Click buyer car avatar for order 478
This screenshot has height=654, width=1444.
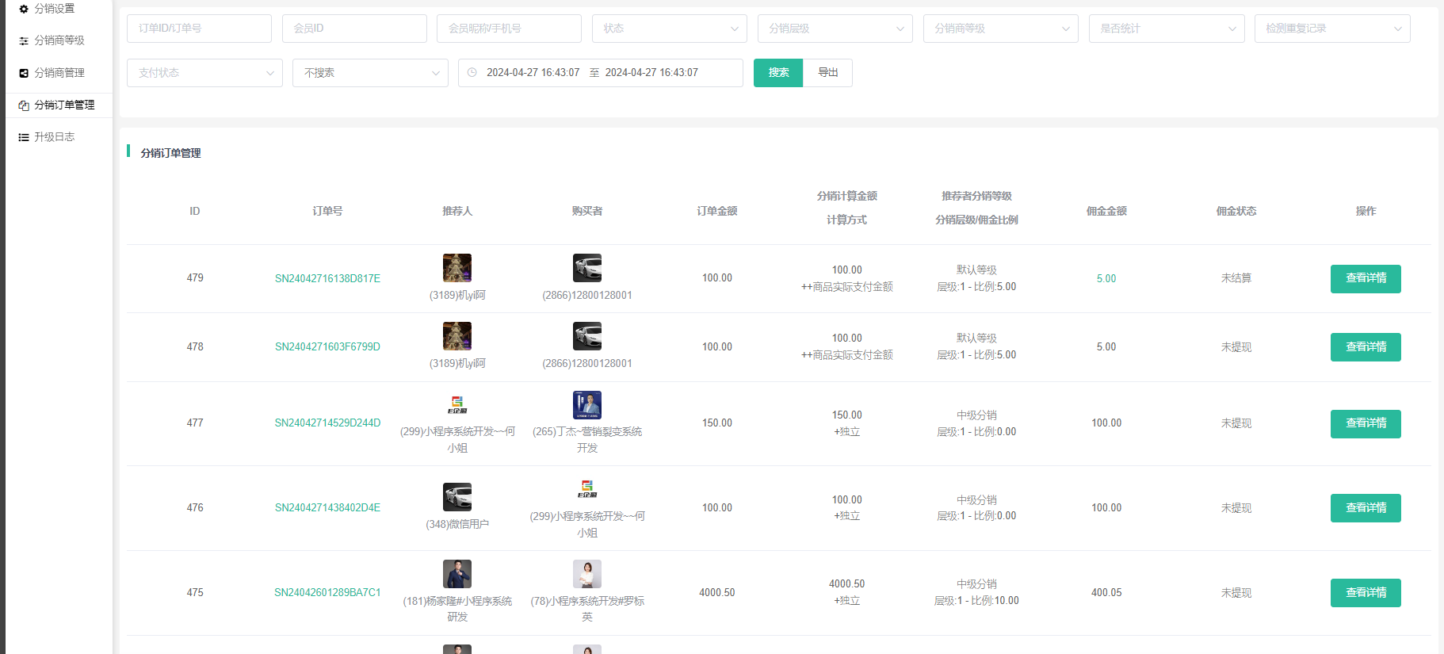587,336
